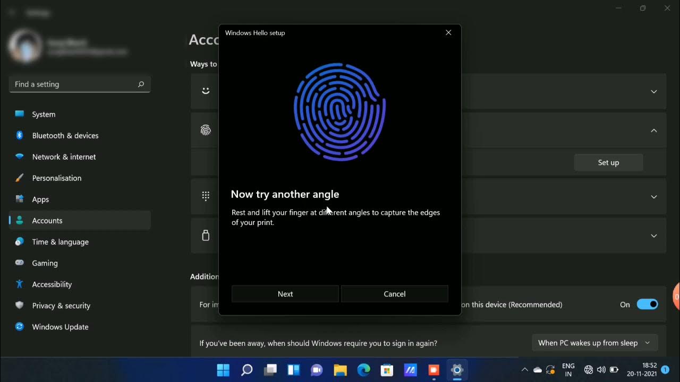Click the PIN keypad icon
This screenshot has height=382, width=680.
click(206, 196)
